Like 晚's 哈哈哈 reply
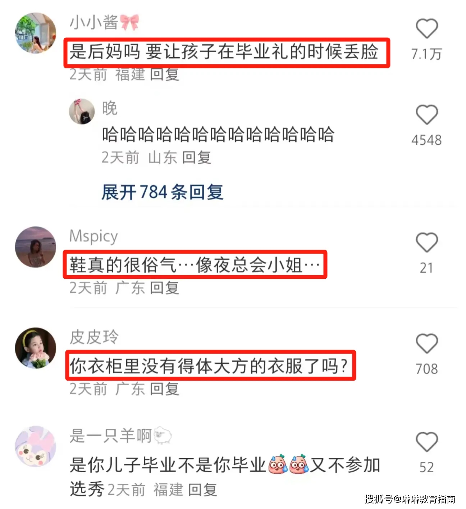 click(426, 115)
